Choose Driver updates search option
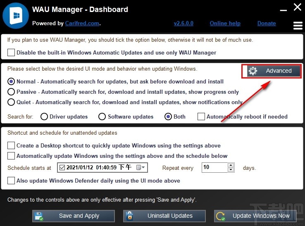The height and width of the screenshot is (226, 305). (x=44, y=117)
